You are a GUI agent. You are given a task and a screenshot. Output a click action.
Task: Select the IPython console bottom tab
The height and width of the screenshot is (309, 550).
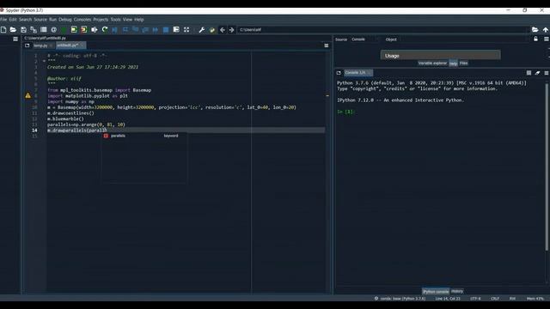[436, 292]
